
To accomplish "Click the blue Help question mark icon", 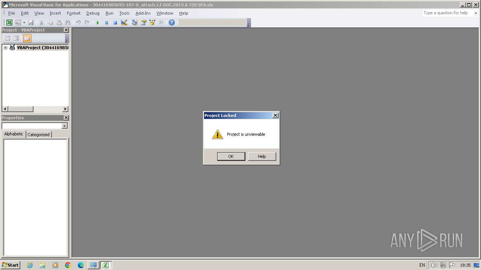I will (x=172, y=22).
